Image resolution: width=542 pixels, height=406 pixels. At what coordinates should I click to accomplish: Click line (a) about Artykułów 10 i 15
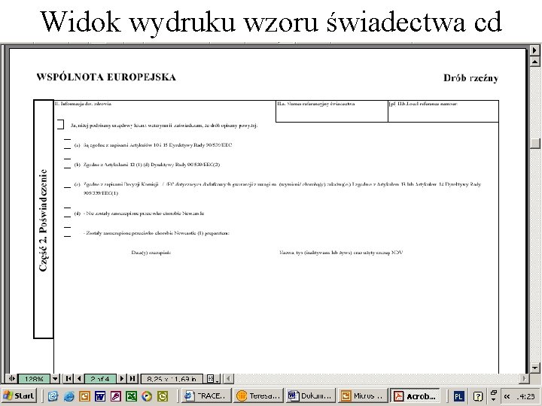point(153,145)
